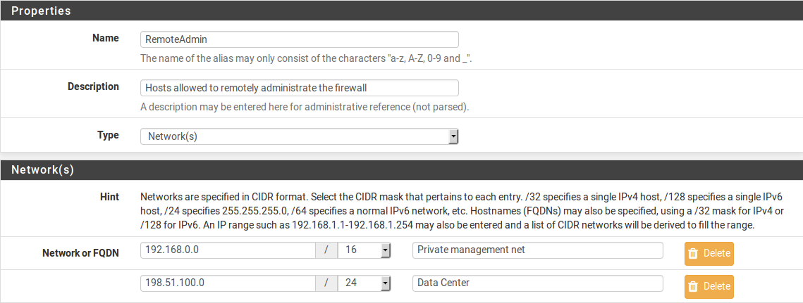Select the 192.168.0.0 network address field
The height and width of the screenshot is (303, 803).
point(227,250)
